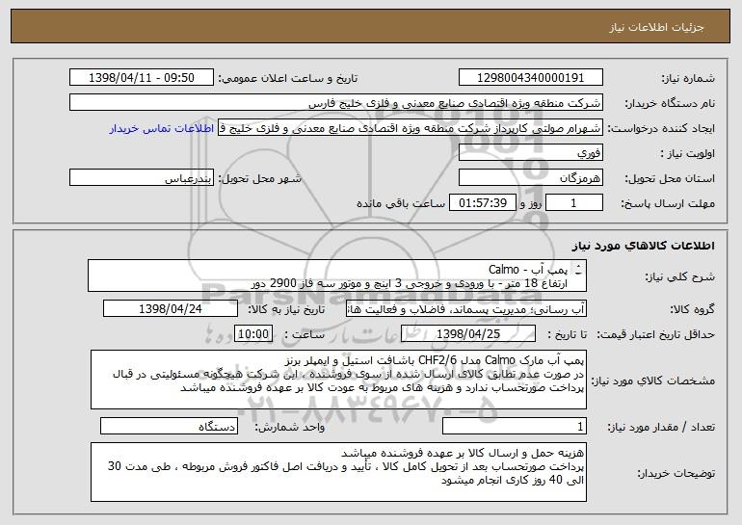Click the need date field 1398/04/24

171,309
